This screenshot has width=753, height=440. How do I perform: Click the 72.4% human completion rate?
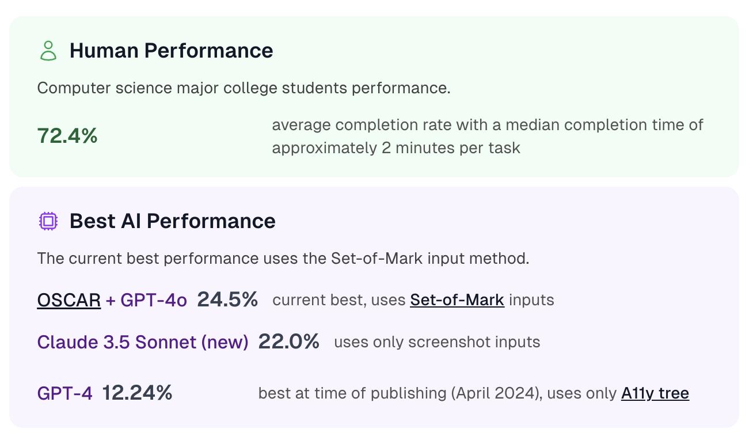point(67,136)
